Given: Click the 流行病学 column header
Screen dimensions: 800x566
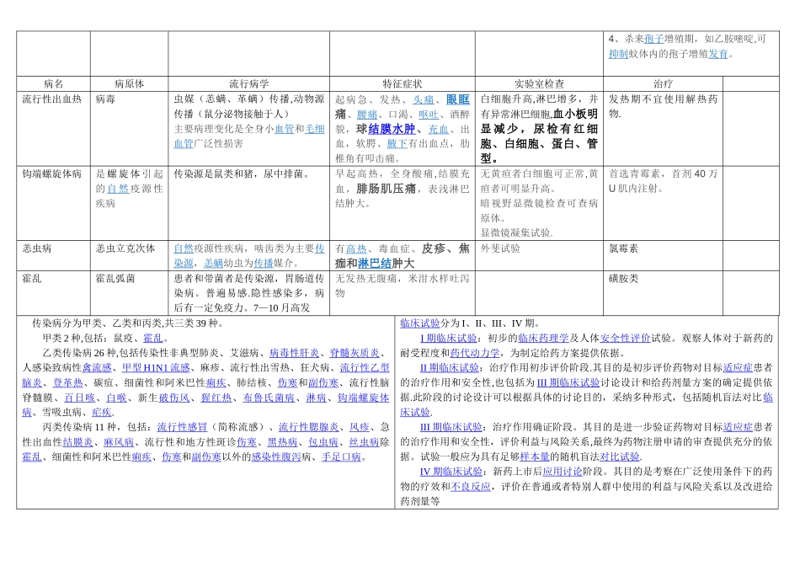Looking at the screenshot, I should [249, 83].
